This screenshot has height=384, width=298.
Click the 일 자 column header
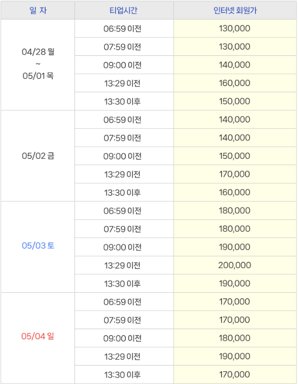[x=38, y=10]
